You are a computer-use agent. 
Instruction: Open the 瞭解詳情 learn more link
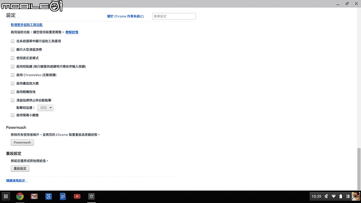coord(72,32)
